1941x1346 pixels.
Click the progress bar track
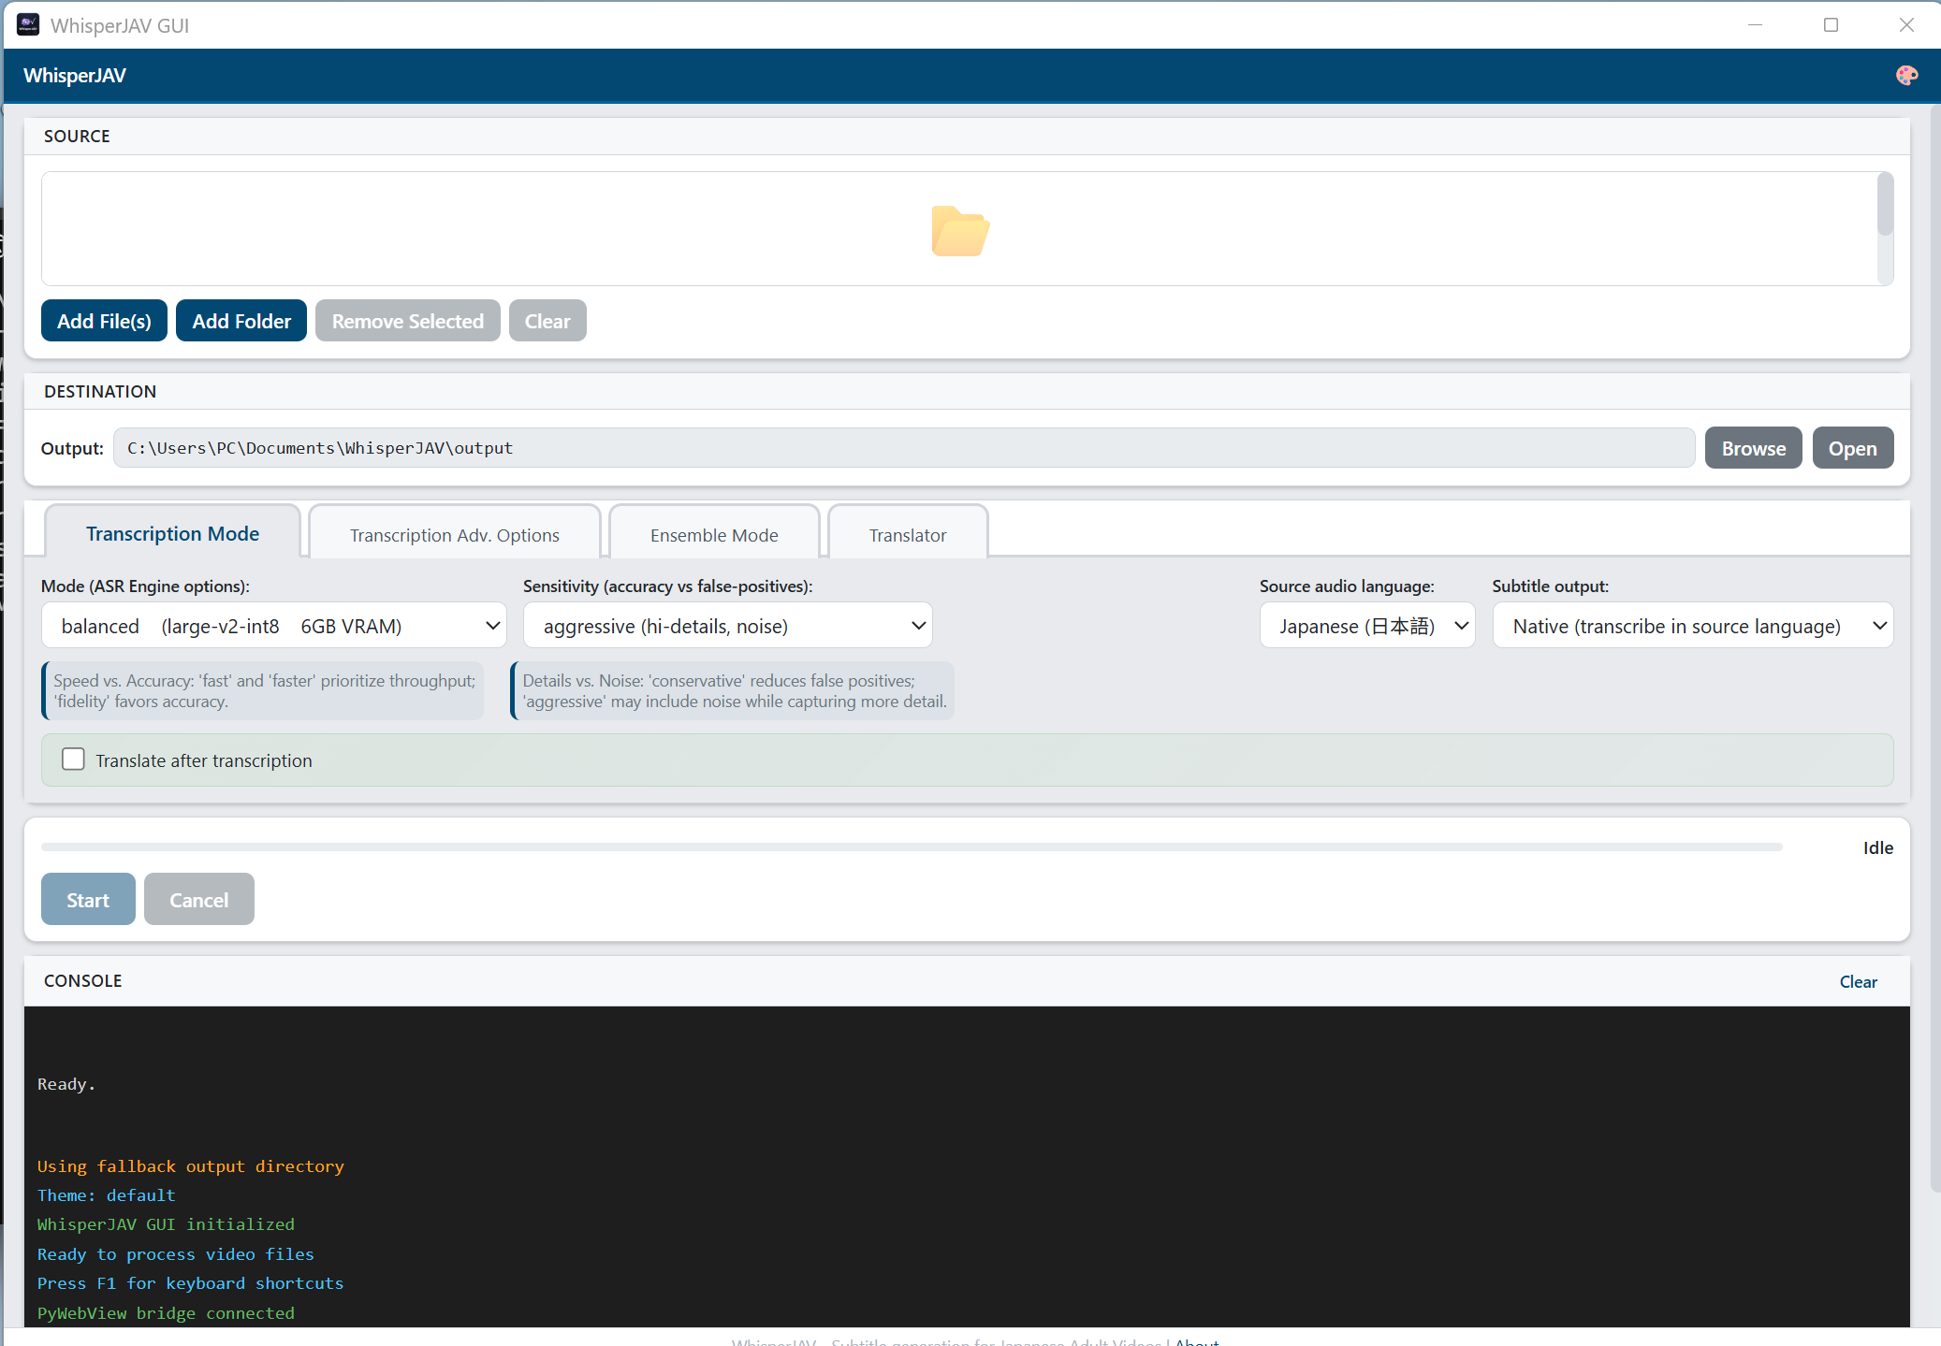912,847
